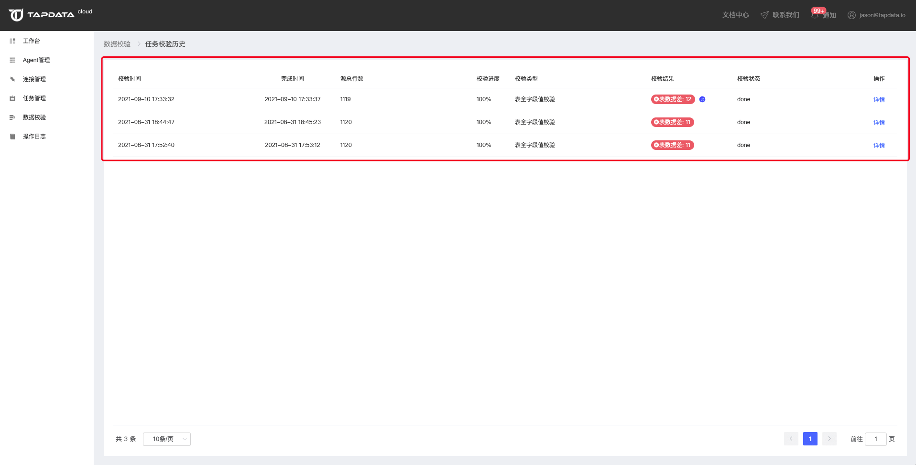Click the Tapdata cloud logo
Viewport: 916px width, 465px height.
coord(42,15)
